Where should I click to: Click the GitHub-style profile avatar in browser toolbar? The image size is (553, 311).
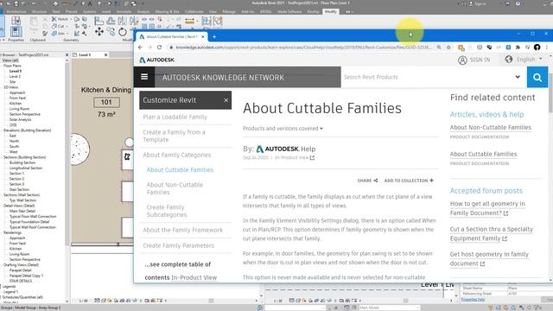pos(537,48)
